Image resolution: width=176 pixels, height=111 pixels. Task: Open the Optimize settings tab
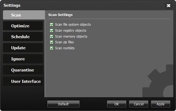coord(23,26)
